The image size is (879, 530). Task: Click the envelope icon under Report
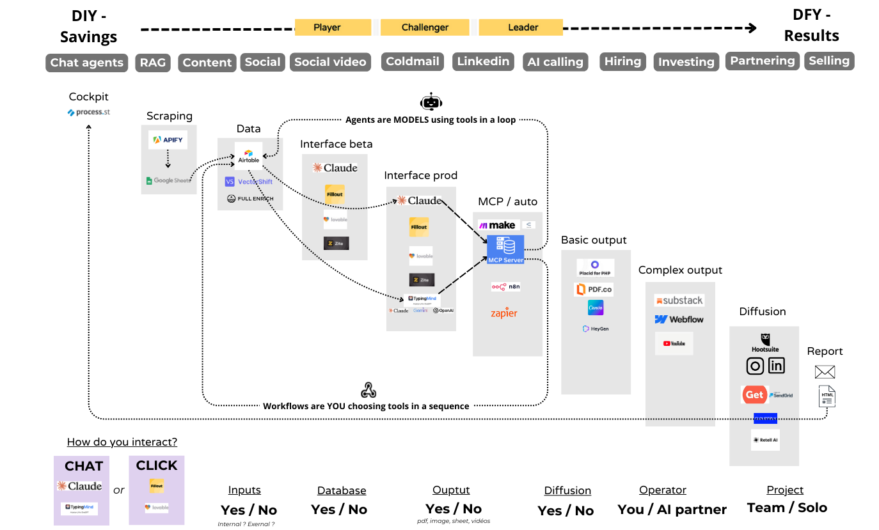[x=825, y=372]
